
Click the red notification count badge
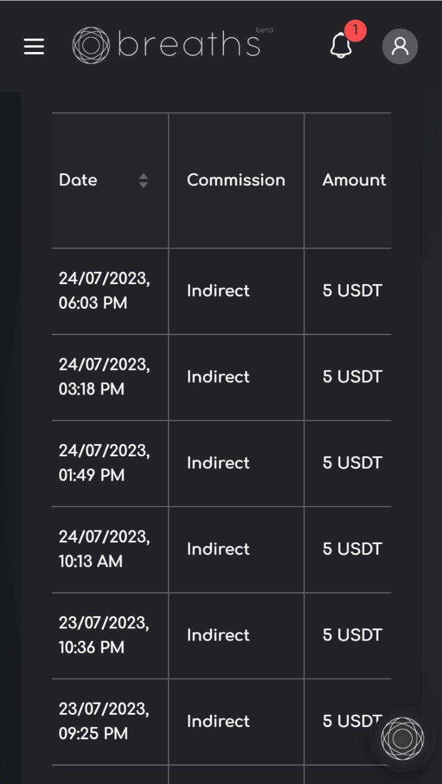coord(355,30)
